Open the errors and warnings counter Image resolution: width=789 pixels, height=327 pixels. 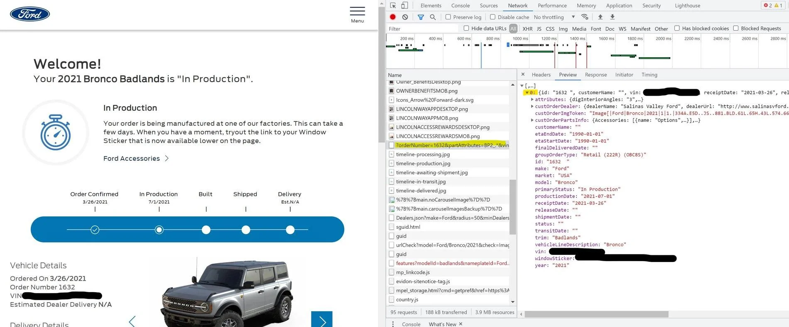[773, 5]
